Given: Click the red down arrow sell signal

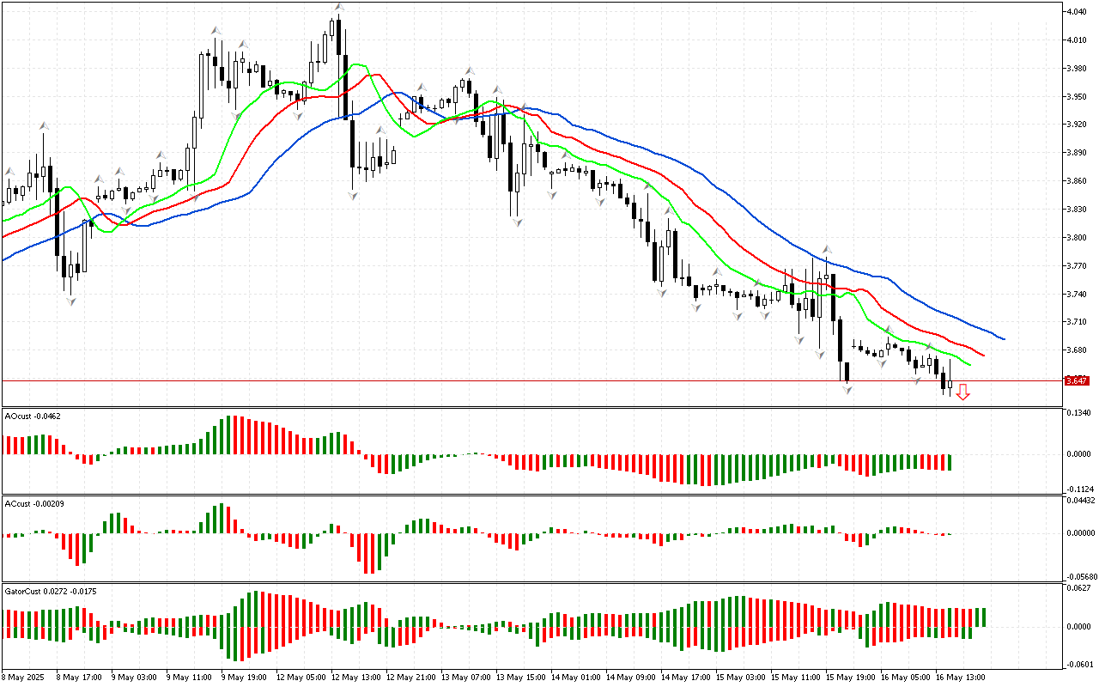Looking at the screenshot, I should 963,392.
